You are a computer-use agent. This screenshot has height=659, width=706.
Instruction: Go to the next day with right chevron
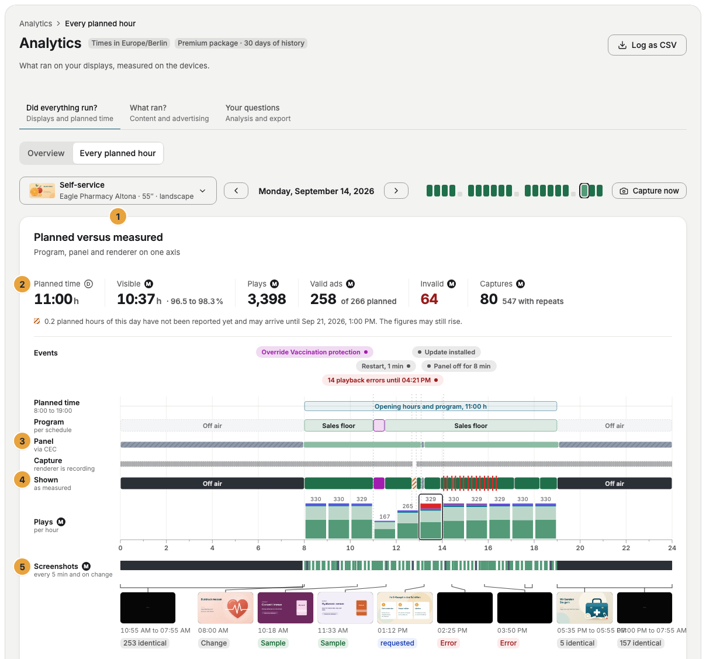pos(396,191)
